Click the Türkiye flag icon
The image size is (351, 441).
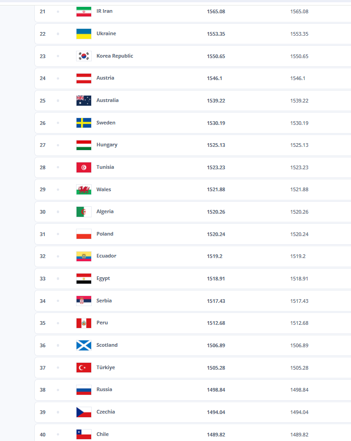pyautogui.click(x=83, y=367)
